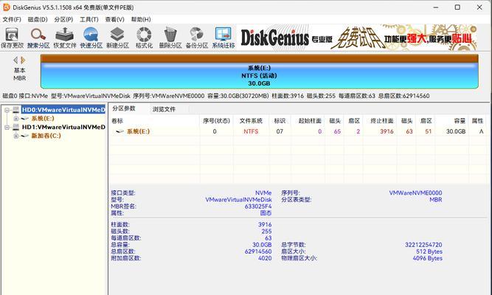Start 快速分区 from the toolbar
Viewport: 492px width, 295px height.
[91, 38]
